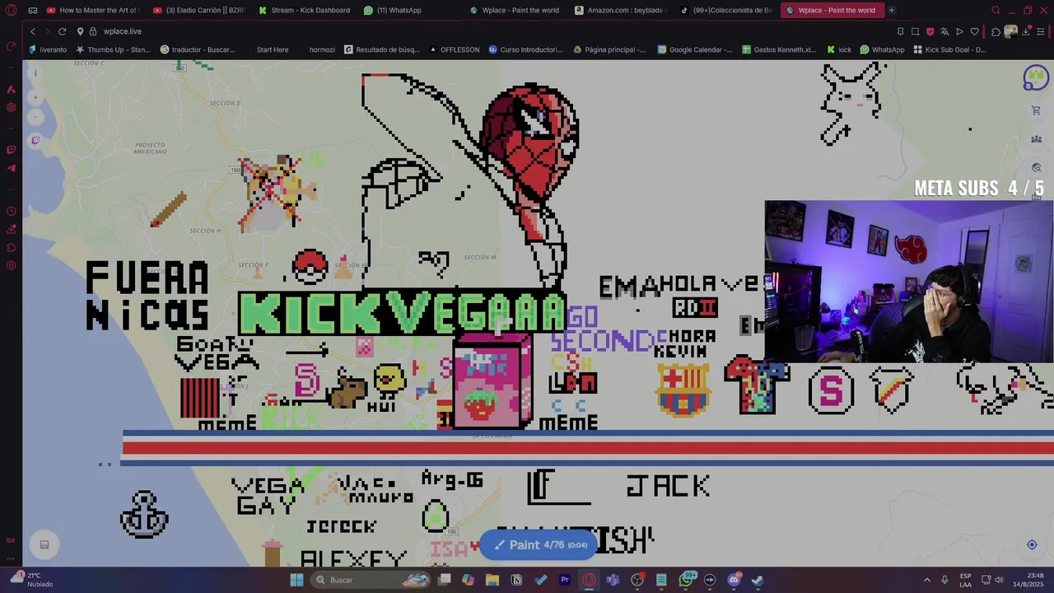Open the Wplace leaderboard people icon
The height and width of the screenshot is (593, 1054).
(1036, 139)
